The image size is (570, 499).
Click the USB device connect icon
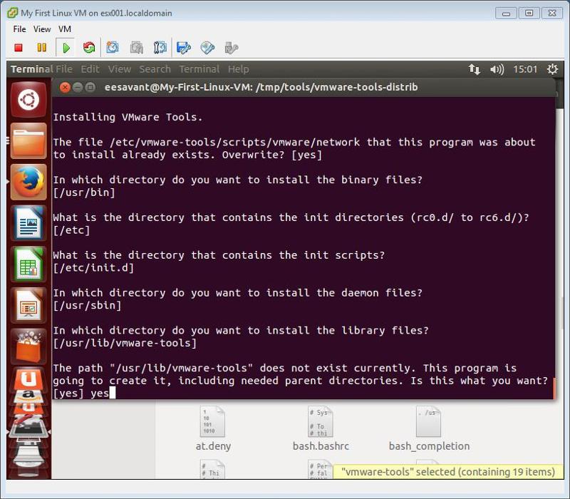click(x=231, y=48)
